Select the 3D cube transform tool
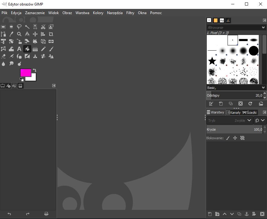 [43, 41]
